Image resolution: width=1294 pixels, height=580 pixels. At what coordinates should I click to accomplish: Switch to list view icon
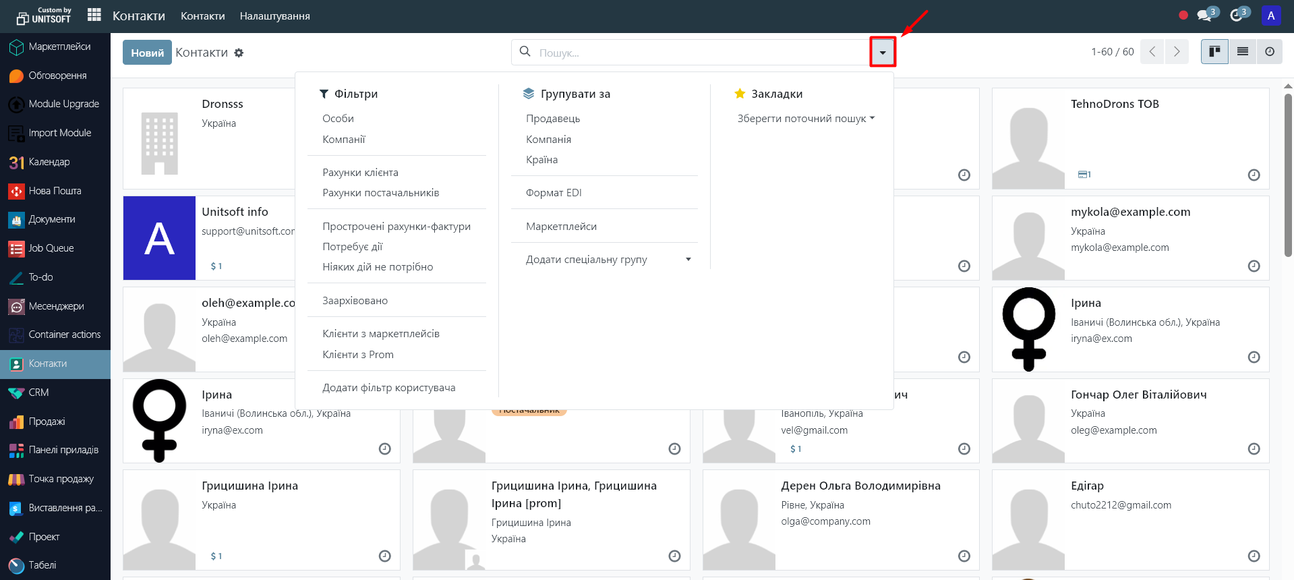(1242, 52)
